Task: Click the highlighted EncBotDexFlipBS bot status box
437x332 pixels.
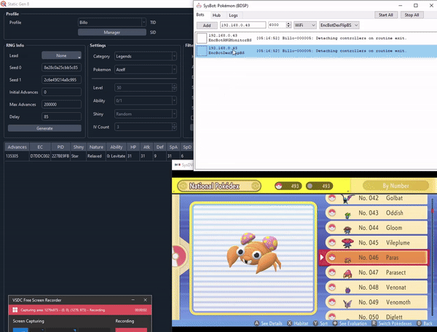Action: [x=202, y=51]
